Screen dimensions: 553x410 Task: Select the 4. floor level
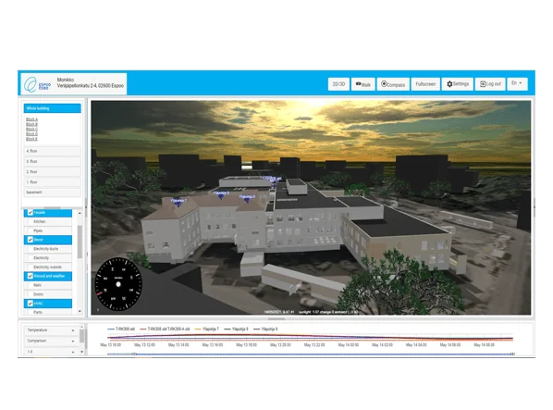point(52,151)
